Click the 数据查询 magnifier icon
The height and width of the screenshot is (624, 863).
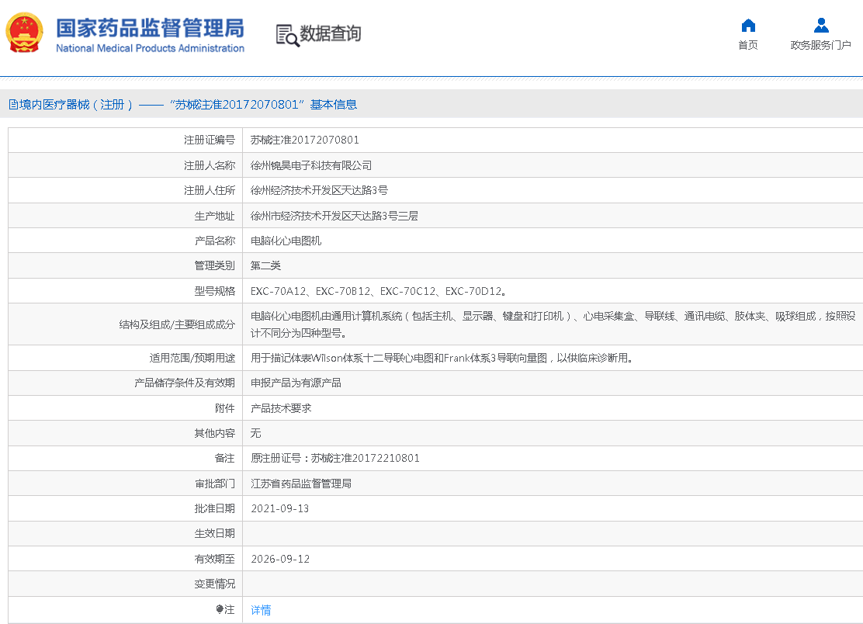tap(287, 35)
